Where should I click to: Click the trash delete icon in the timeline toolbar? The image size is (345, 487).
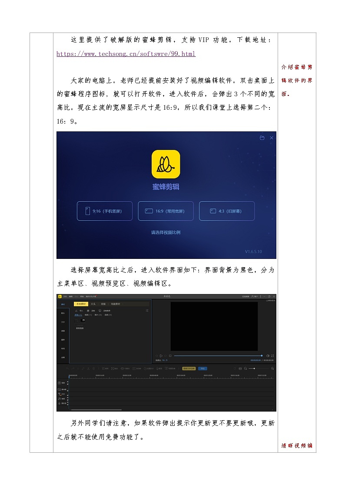tap(94, 369)
